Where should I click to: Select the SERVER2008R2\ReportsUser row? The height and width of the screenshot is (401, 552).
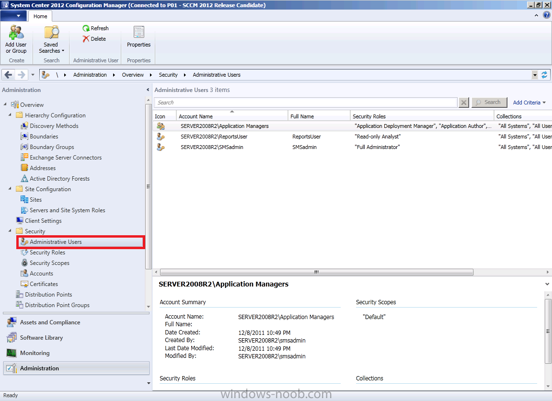[x=352, y=137]
